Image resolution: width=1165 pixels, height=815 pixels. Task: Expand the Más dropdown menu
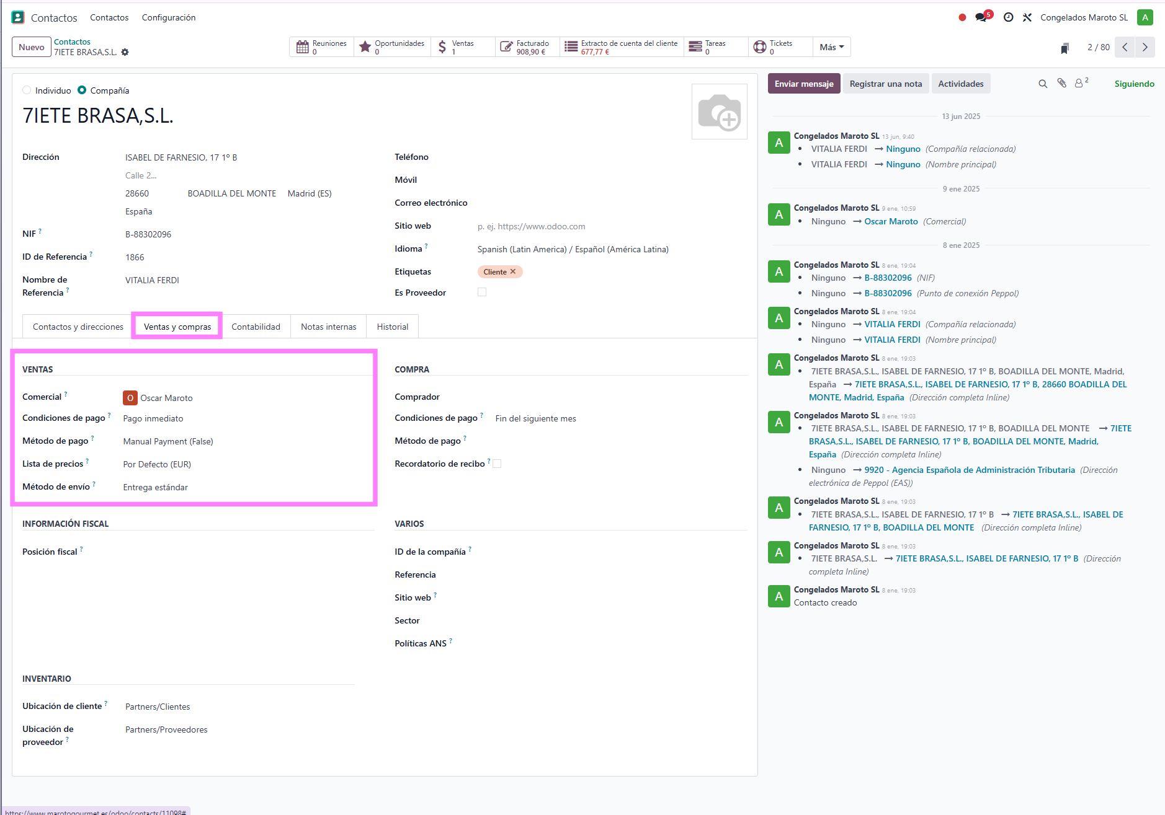click(831, 47)
